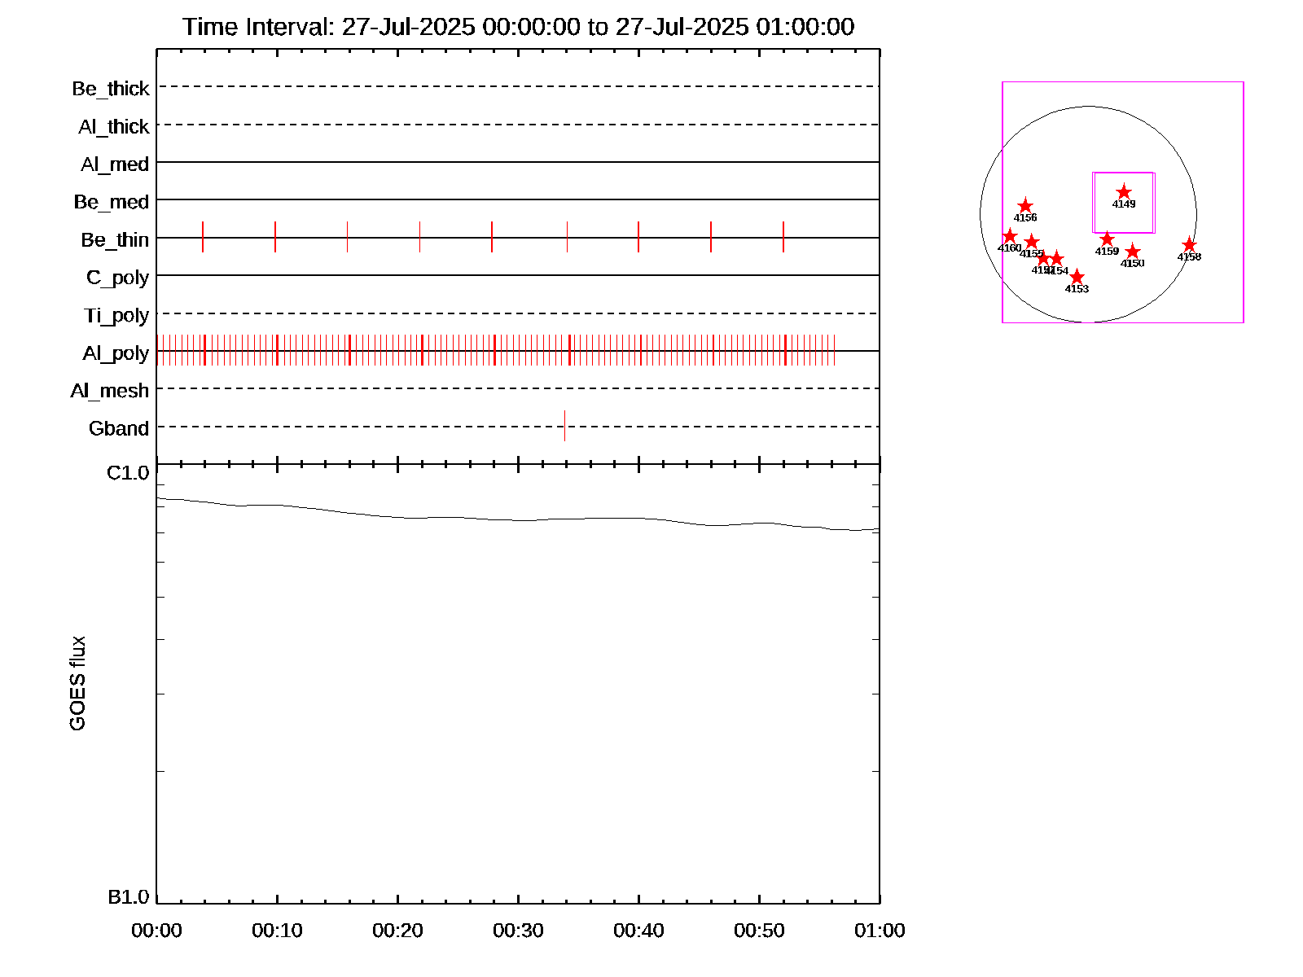Select the star marker for region 4155
The image size is (1303, 977).
tap(1032, 242)
